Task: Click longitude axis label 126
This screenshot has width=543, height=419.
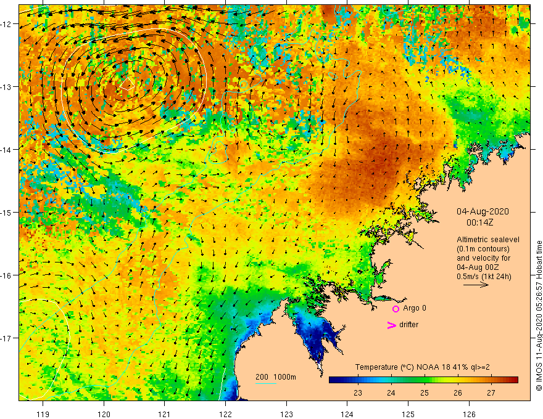Action: click(x=469, y=414)
